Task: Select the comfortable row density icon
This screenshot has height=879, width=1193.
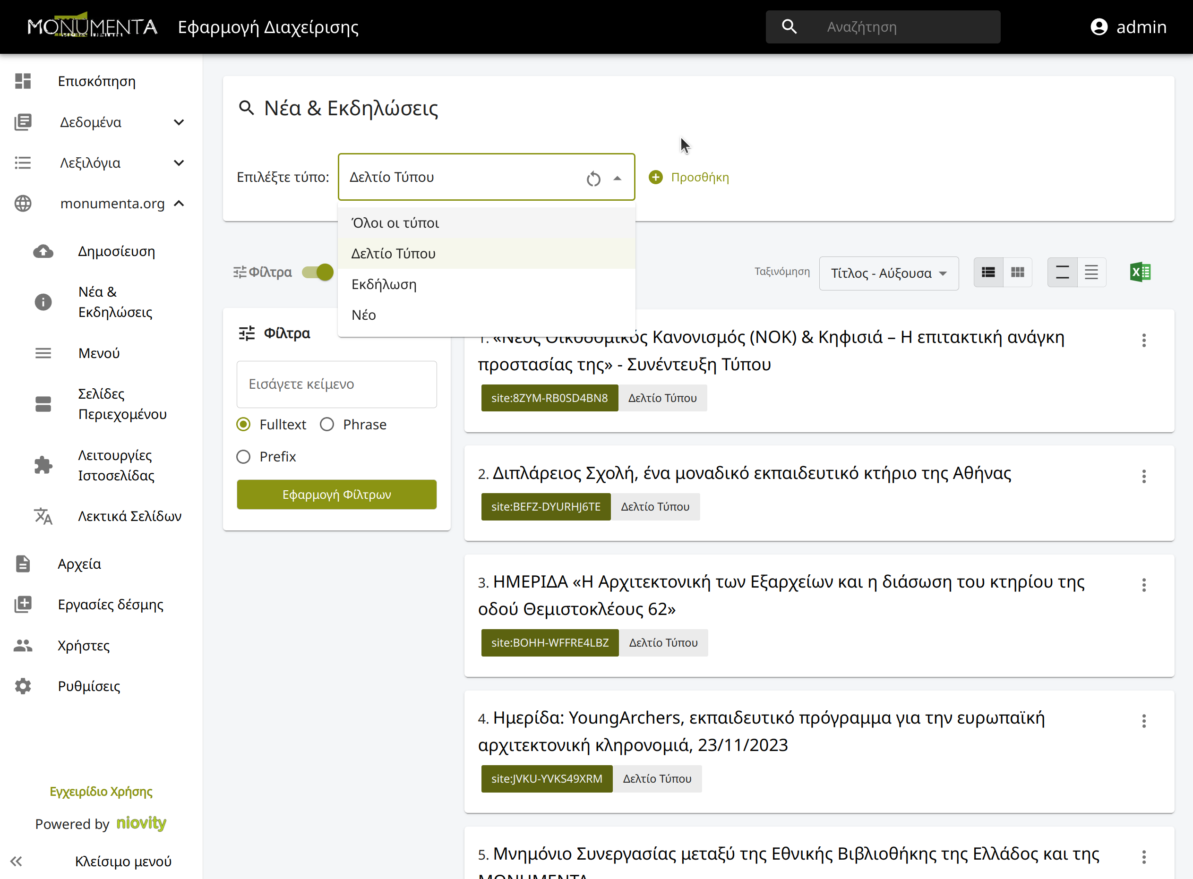Action: [1062, 273]
